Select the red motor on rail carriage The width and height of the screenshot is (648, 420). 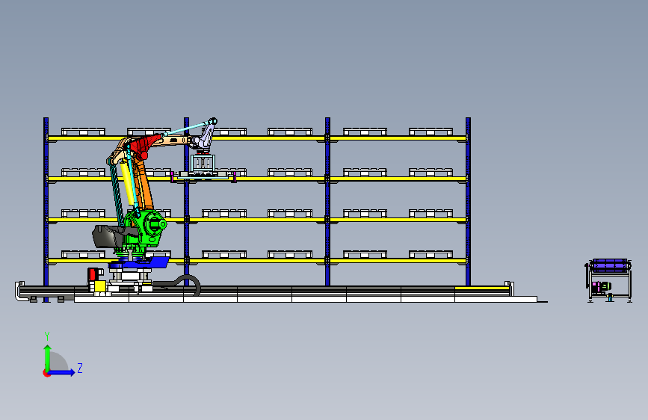93,274
